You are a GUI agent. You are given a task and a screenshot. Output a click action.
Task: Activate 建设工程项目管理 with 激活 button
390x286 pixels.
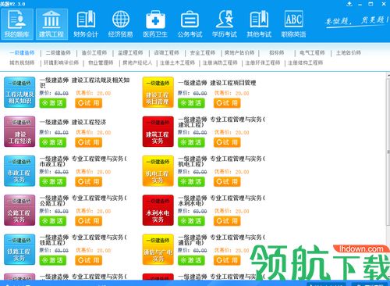[191, 103]
